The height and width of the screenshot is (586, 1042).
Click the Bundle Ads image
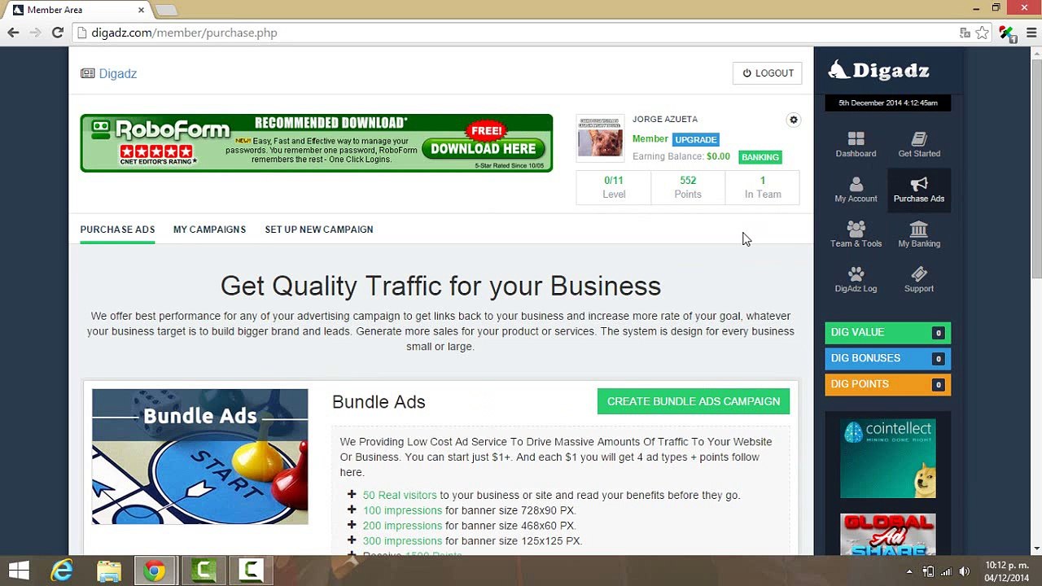tap(200, 457)
